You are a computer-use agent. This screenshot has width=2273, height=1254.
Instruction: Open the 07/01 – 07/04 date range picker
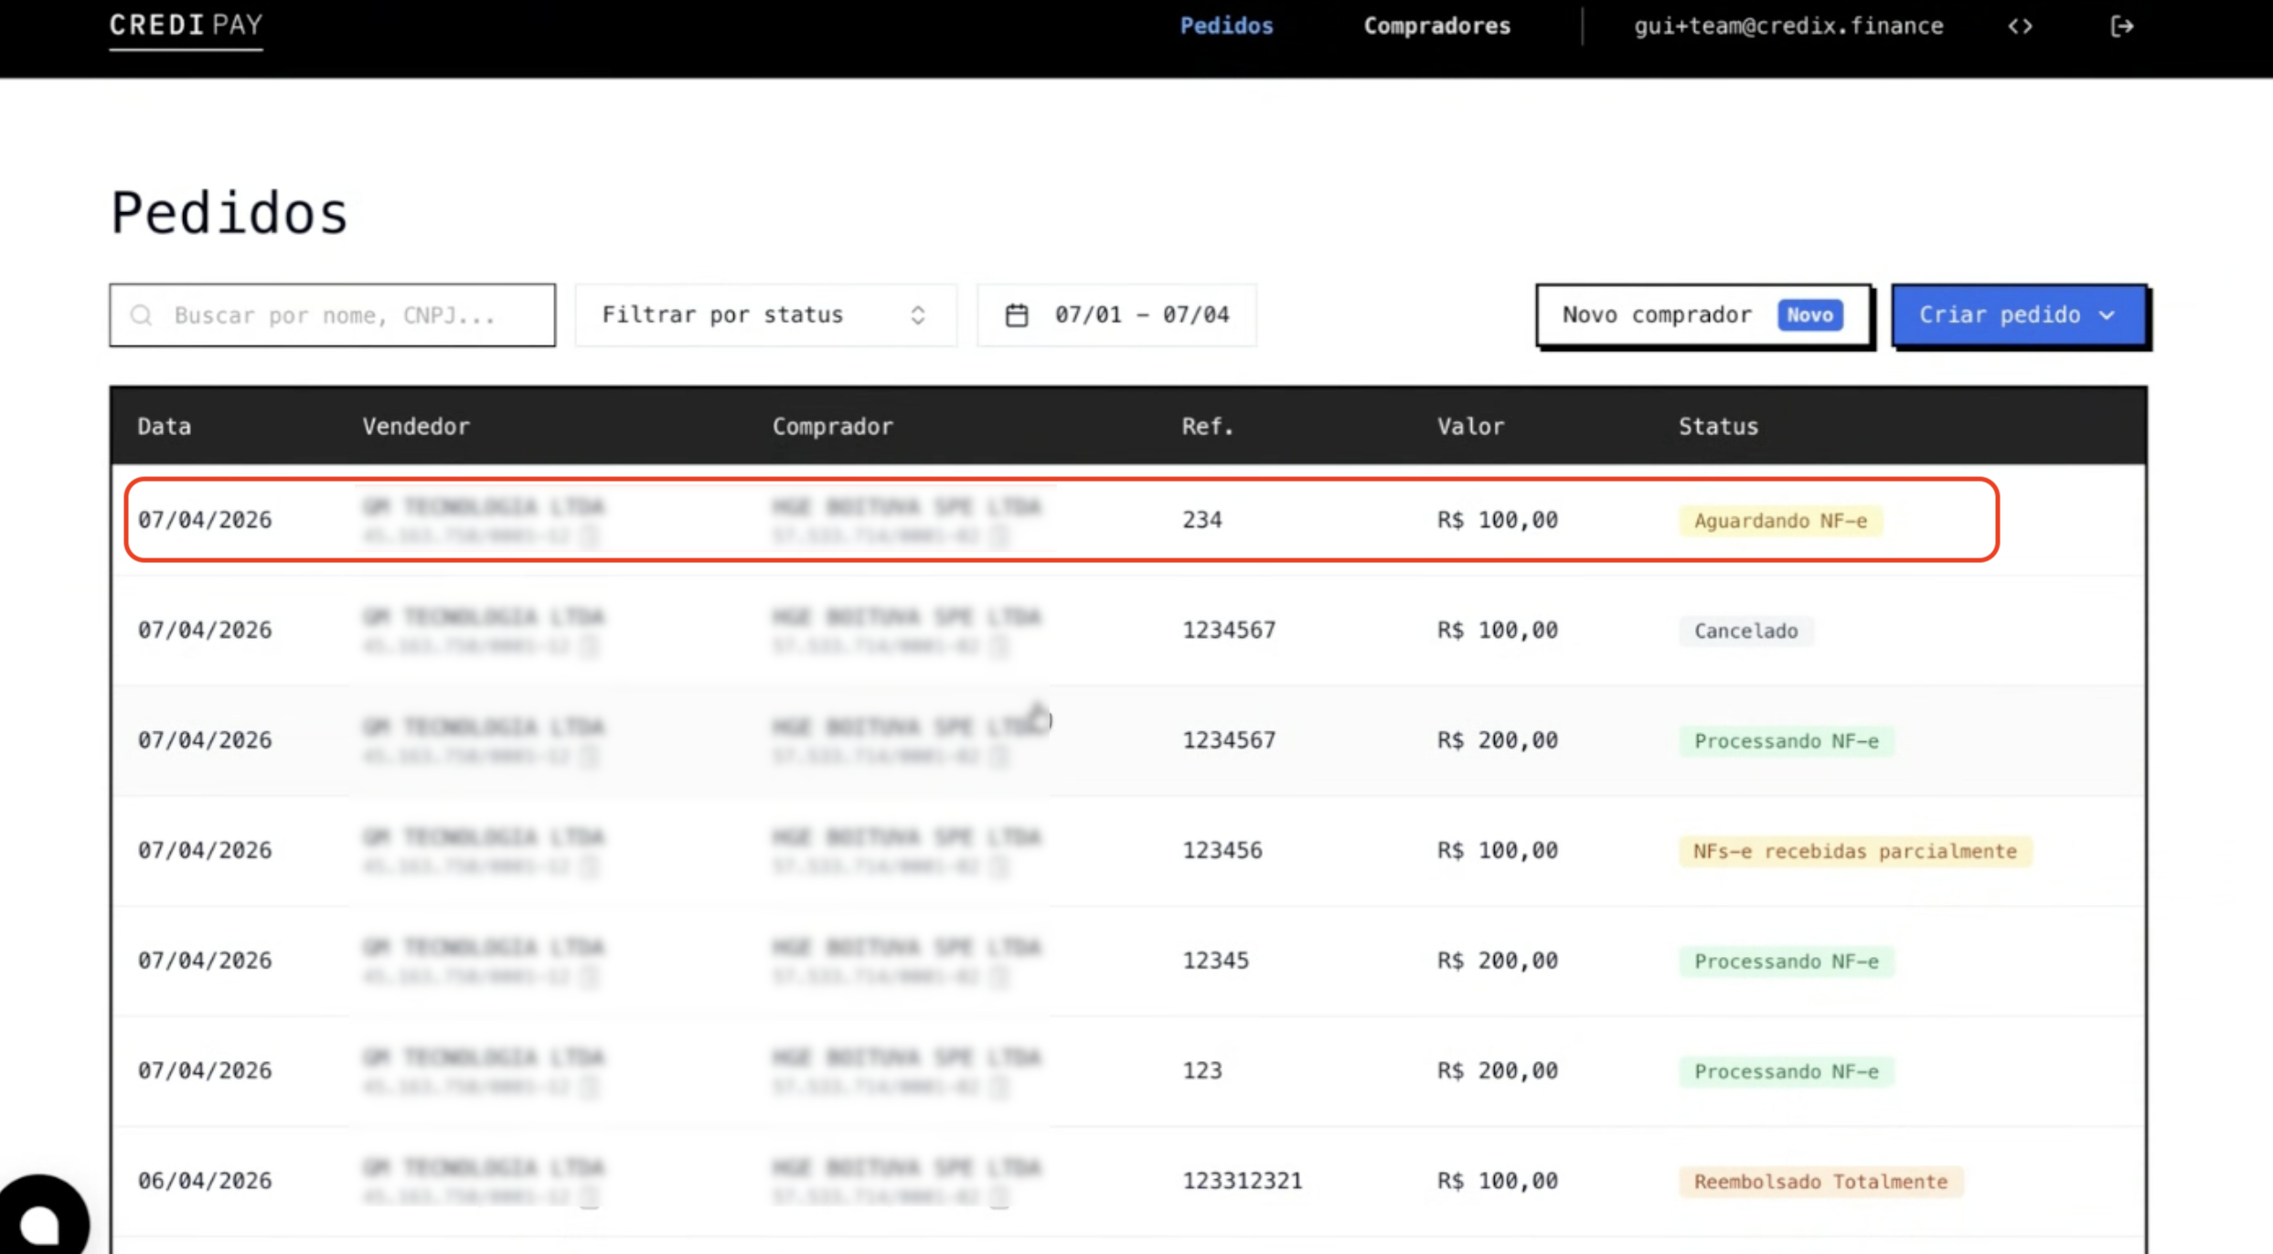click(x=1140, y=315)
